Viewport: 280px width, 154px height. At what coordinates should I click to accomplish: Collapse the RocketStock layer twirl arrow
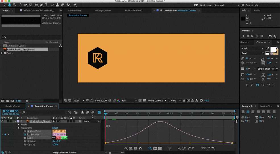pyautogui.click(x=15, y=121)
